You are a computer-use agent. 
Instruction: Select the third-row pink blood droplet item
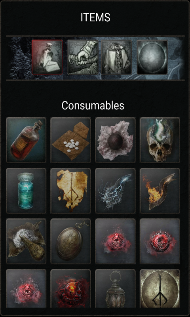[115, 241]
